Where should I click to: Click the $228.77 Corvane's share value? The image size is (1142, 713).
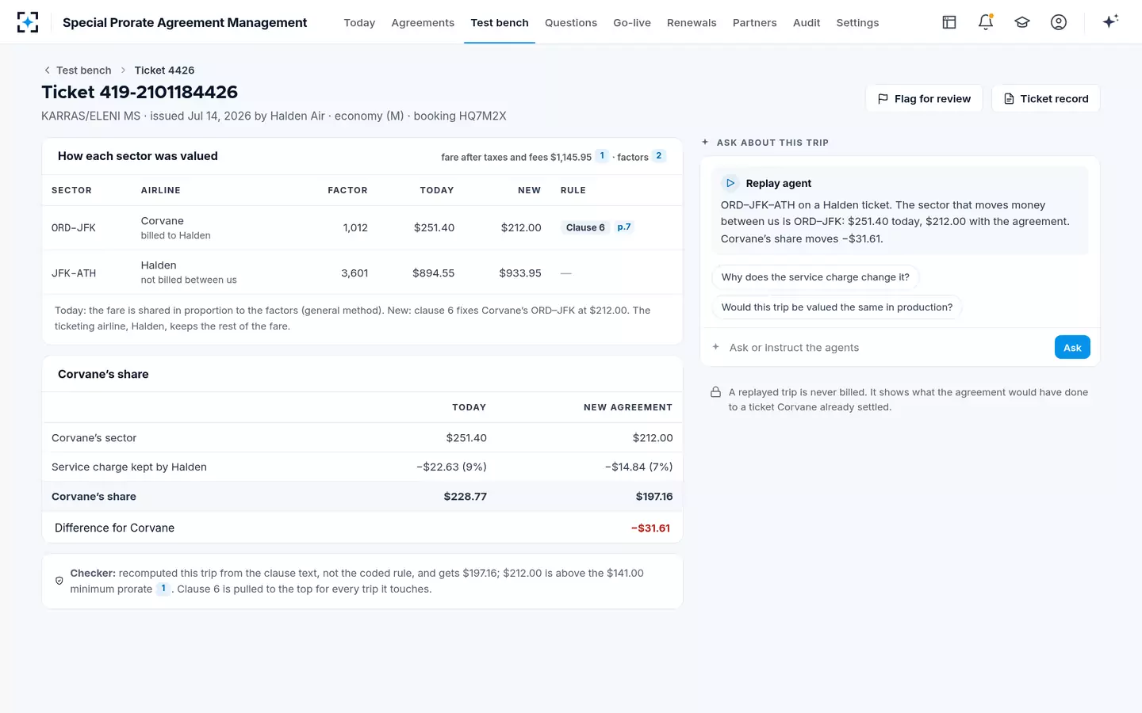(466, 497)
